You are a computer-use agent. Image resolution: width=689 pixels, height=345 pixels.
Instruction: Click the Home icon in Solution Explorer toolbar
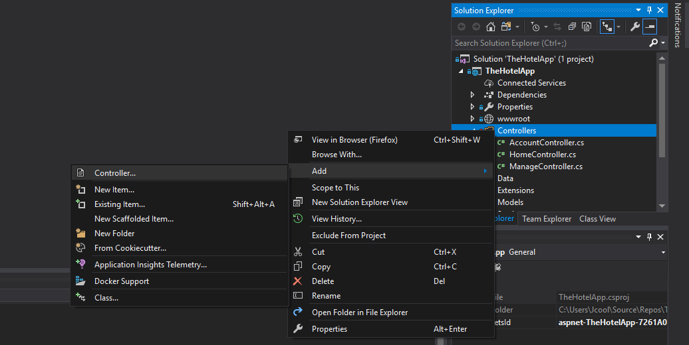click(x=491, y=27)
